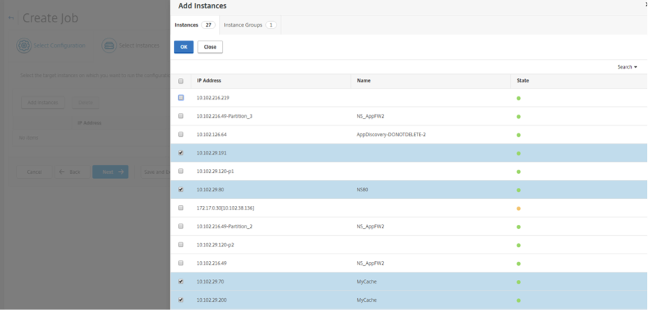Click IP address text 10.102.126.64

(212, 134)
